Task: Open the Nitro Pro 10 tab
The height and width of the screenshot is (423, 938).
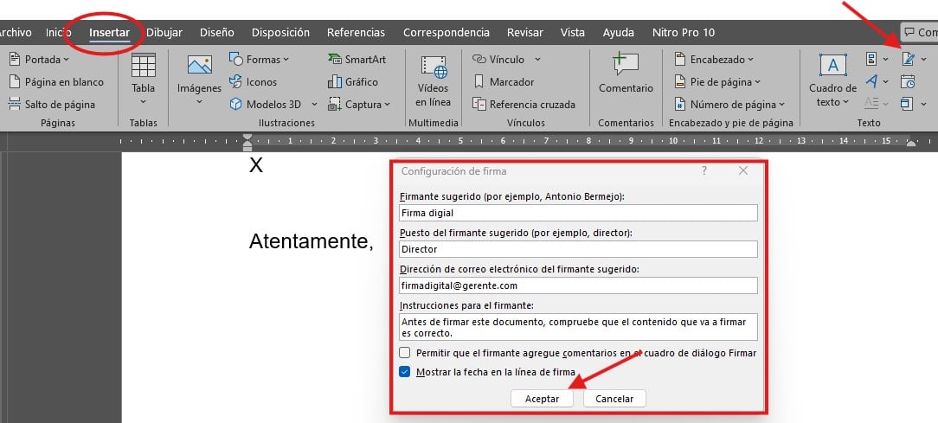Action: coord(683,32)
